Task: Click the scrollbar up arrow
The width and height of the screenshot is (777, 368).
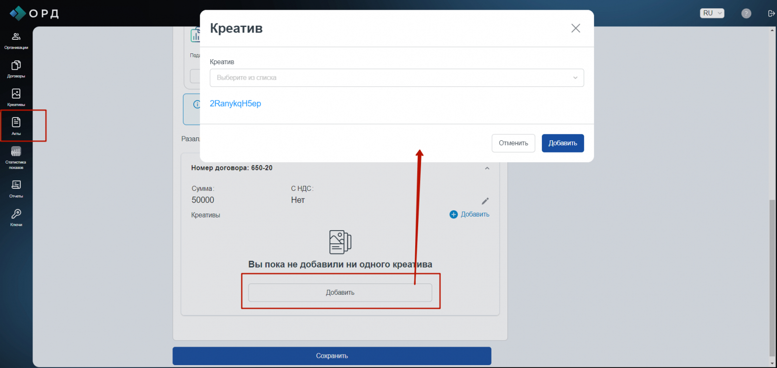Action: click(x=772, y=30)
